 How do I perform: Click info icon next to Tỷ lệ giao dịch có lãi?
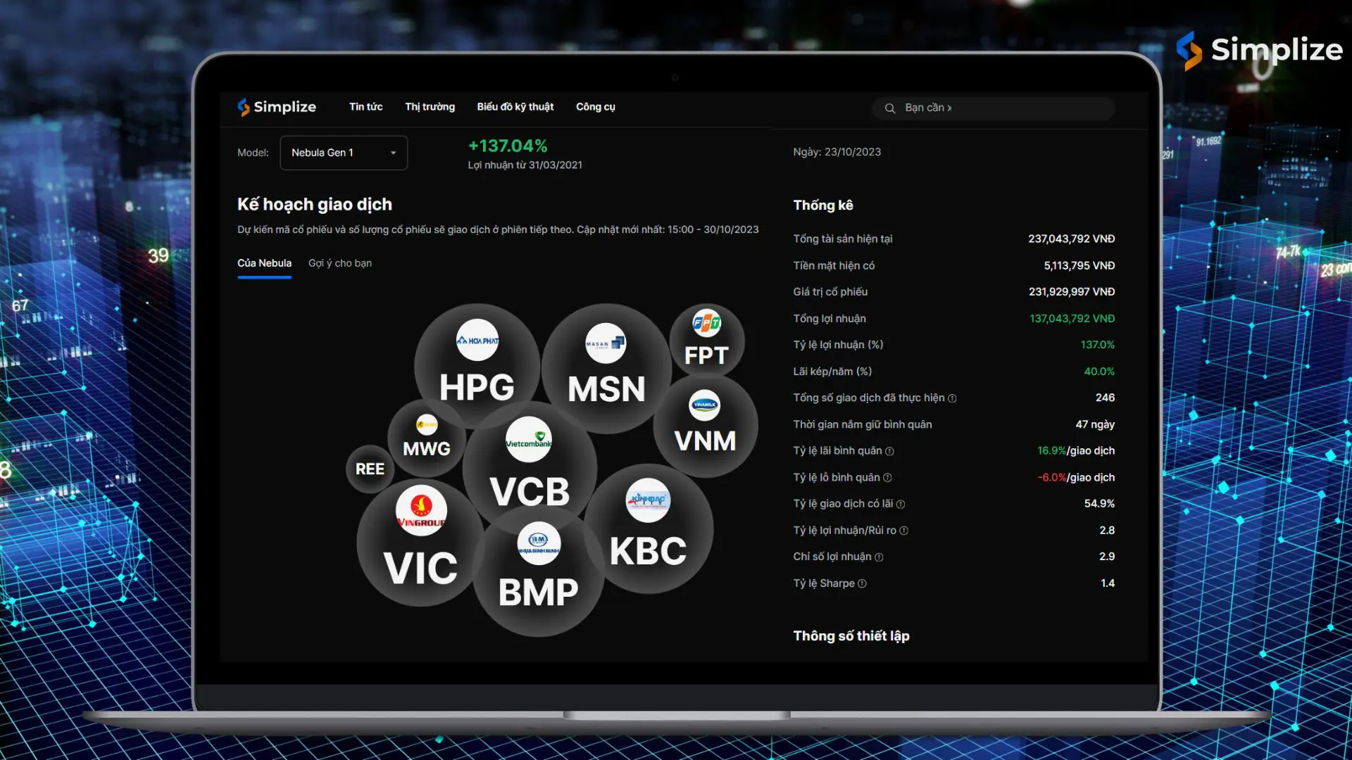901,505
